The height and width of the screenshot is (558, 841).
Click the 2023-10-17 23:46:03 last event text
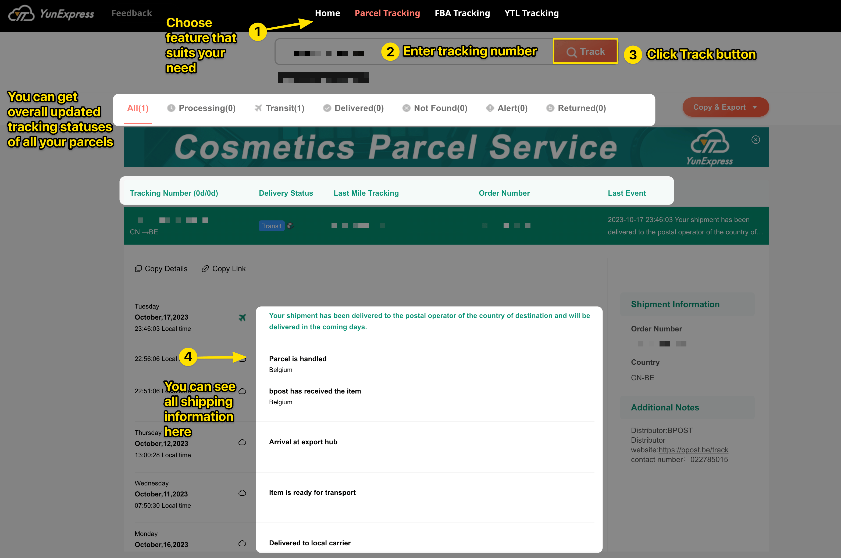point(686,226)
